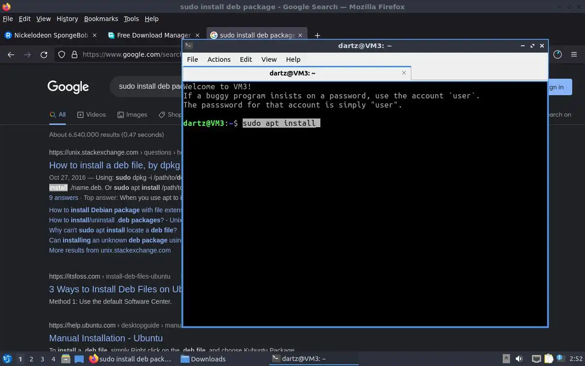Reload the Google search page

coord(44,54)
